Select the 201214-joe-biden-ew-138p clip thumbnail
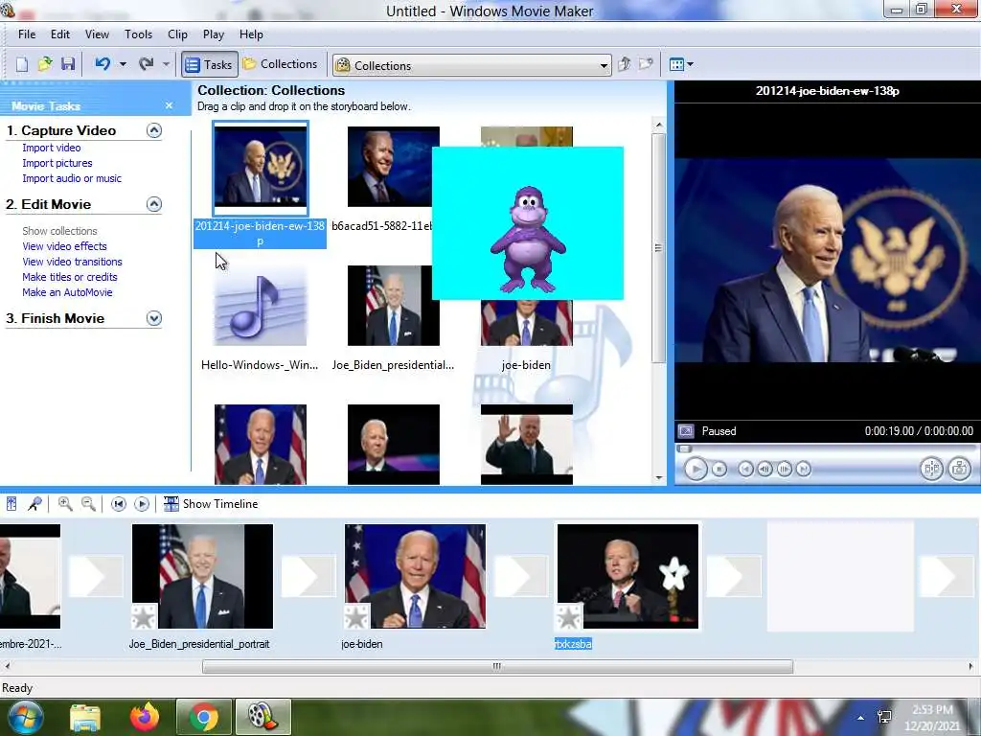 [x=261, y=167]
